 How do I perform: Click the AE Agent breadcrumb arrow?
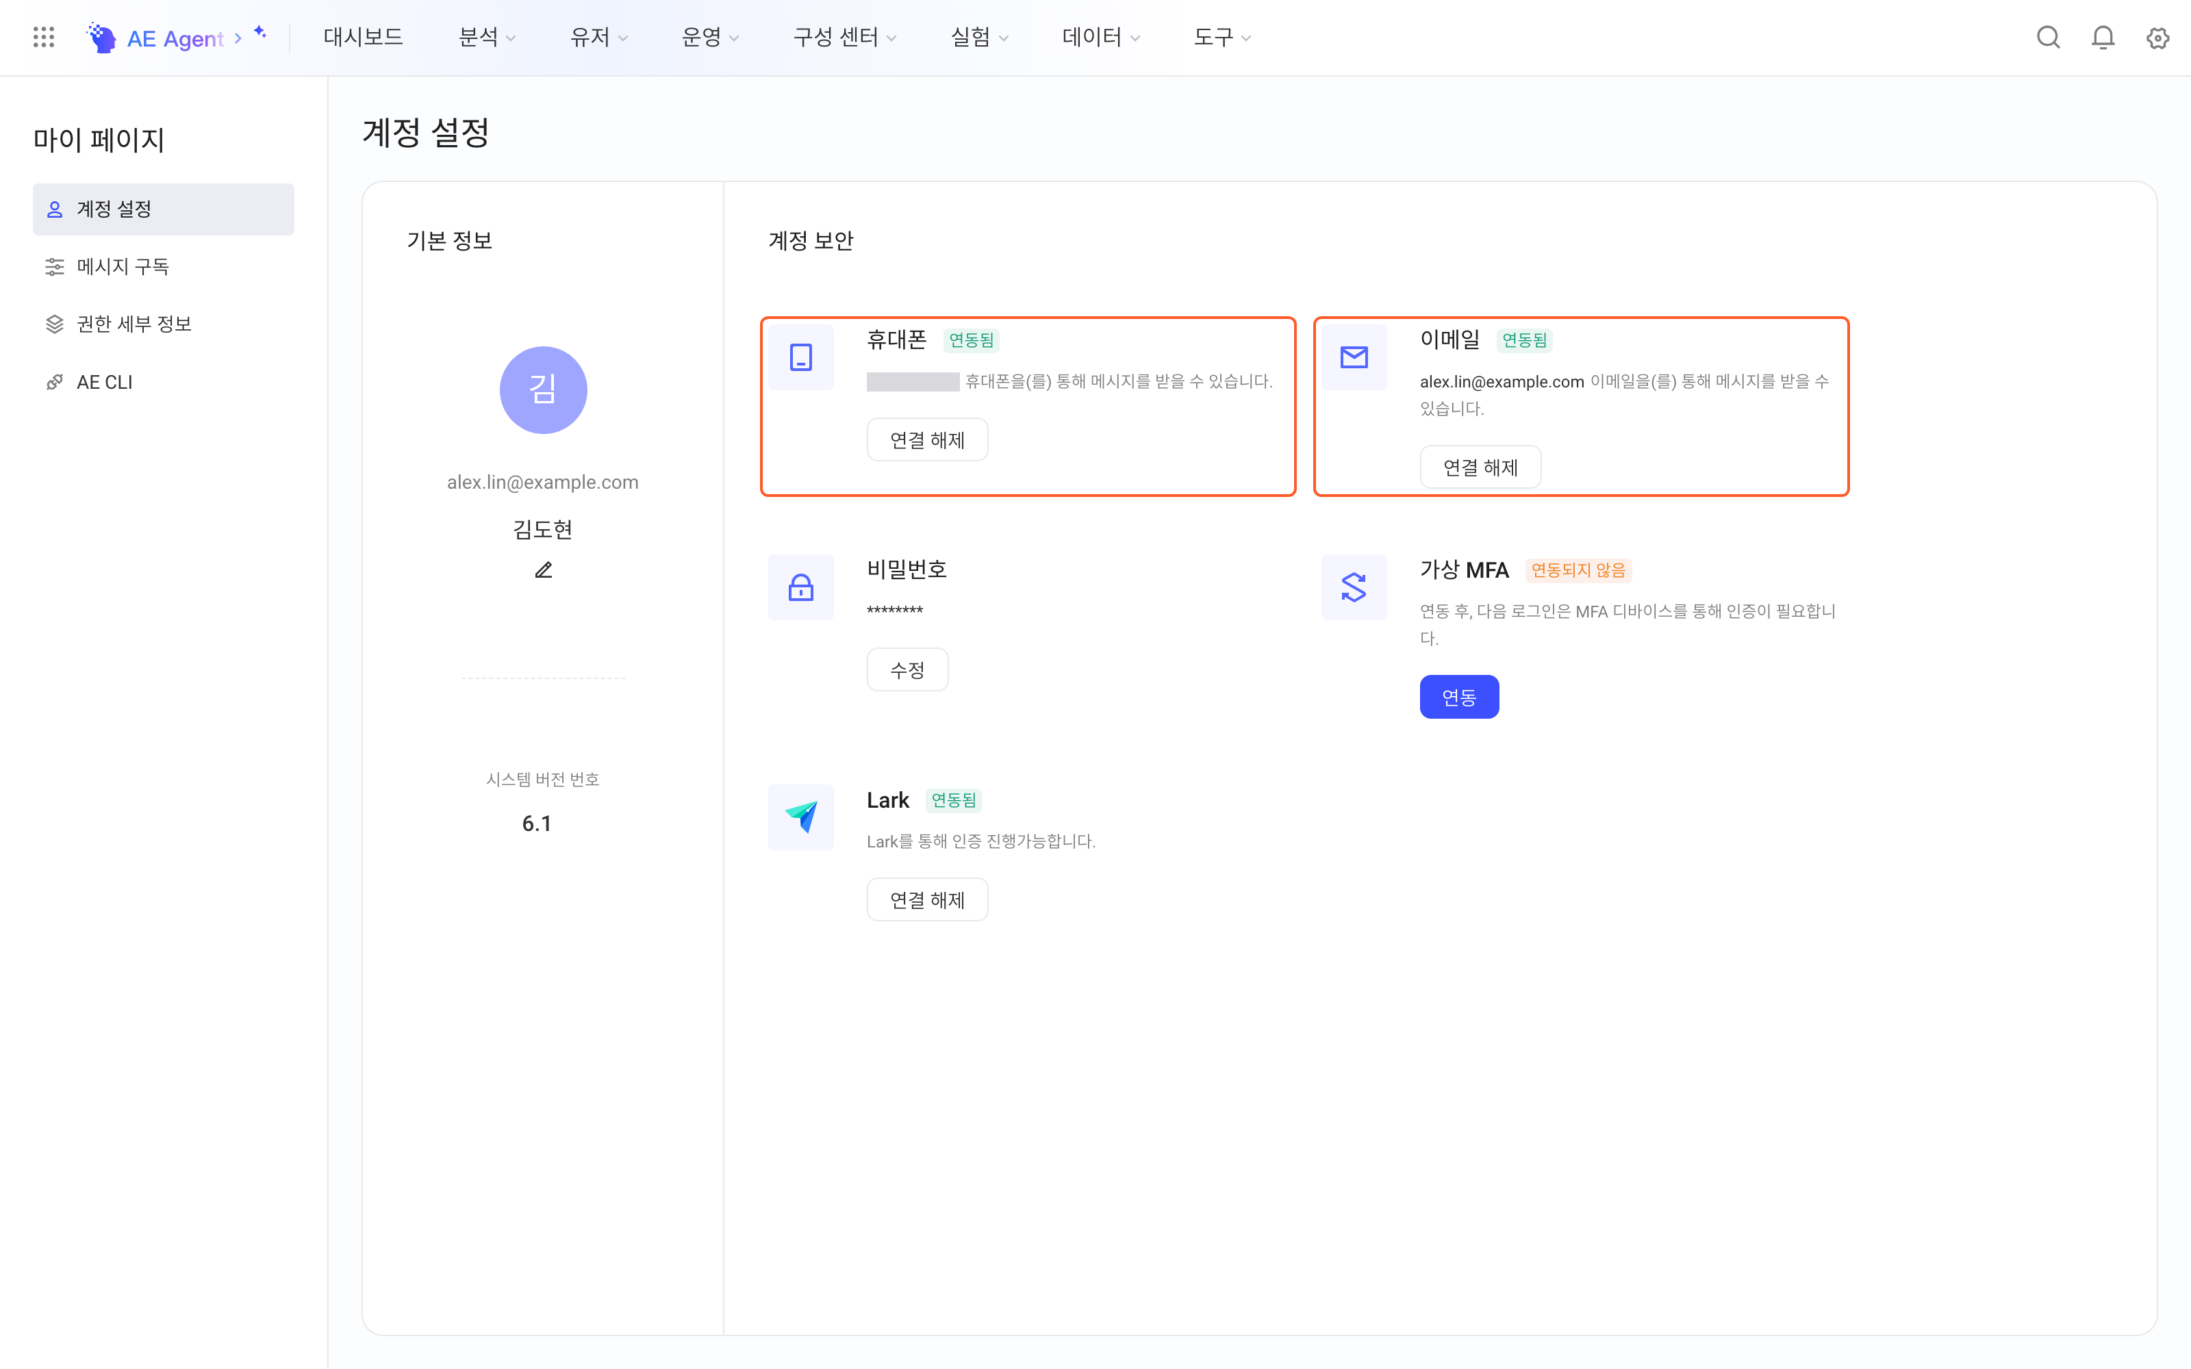tap(238, 38)
